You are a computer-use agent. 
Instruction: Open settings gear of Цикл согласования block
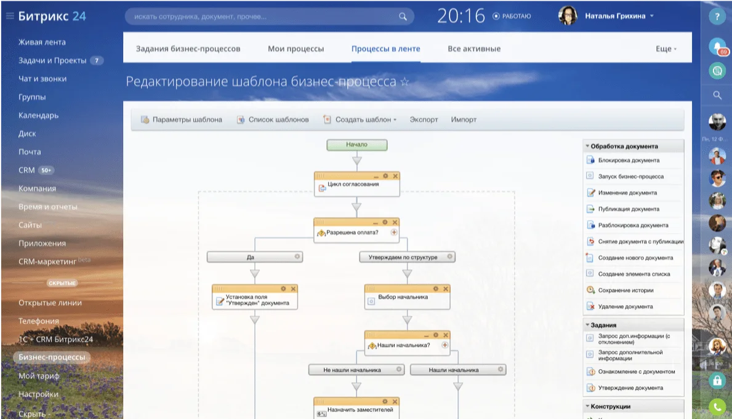coord(385,176)
